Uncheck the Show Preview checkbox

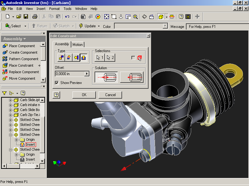point(57,83)
